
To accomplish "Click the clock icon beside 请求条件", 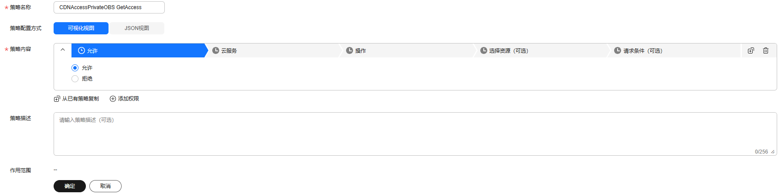I will click(x=618, y=50).
